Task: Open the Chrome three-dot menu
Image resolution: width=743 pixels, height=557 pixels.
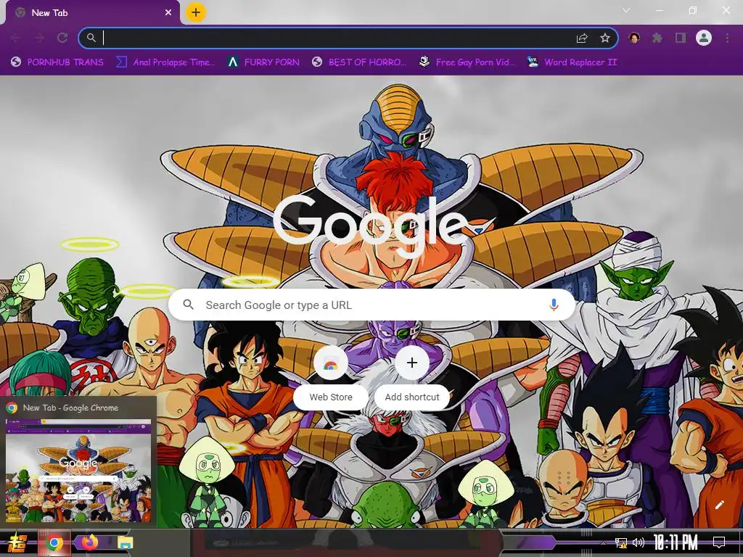Action: pos(727,38)
